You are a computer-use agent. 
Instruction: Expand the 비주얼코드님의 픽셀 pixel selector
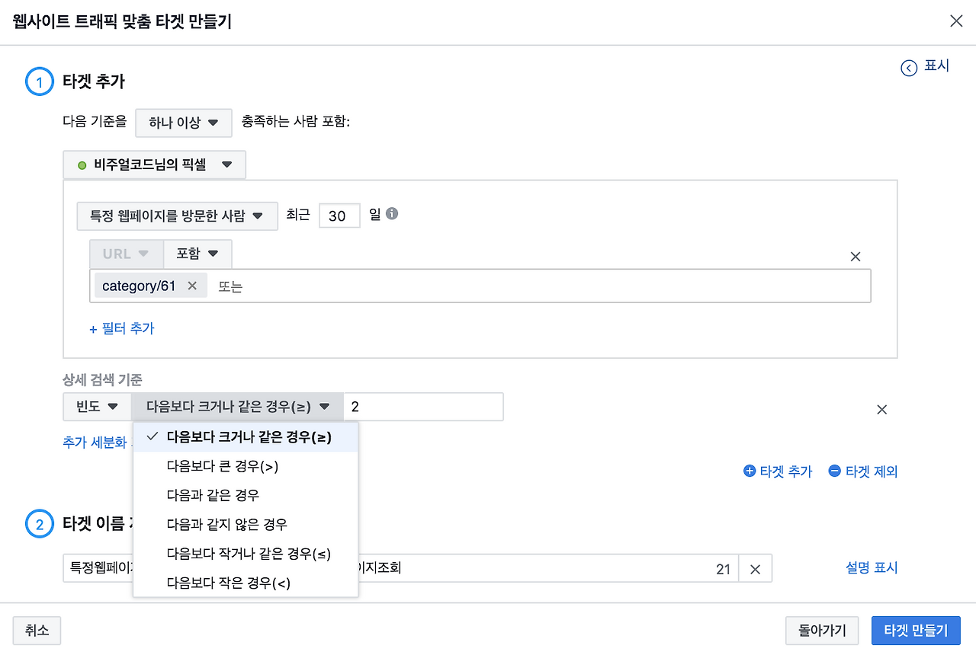(155, 165)
